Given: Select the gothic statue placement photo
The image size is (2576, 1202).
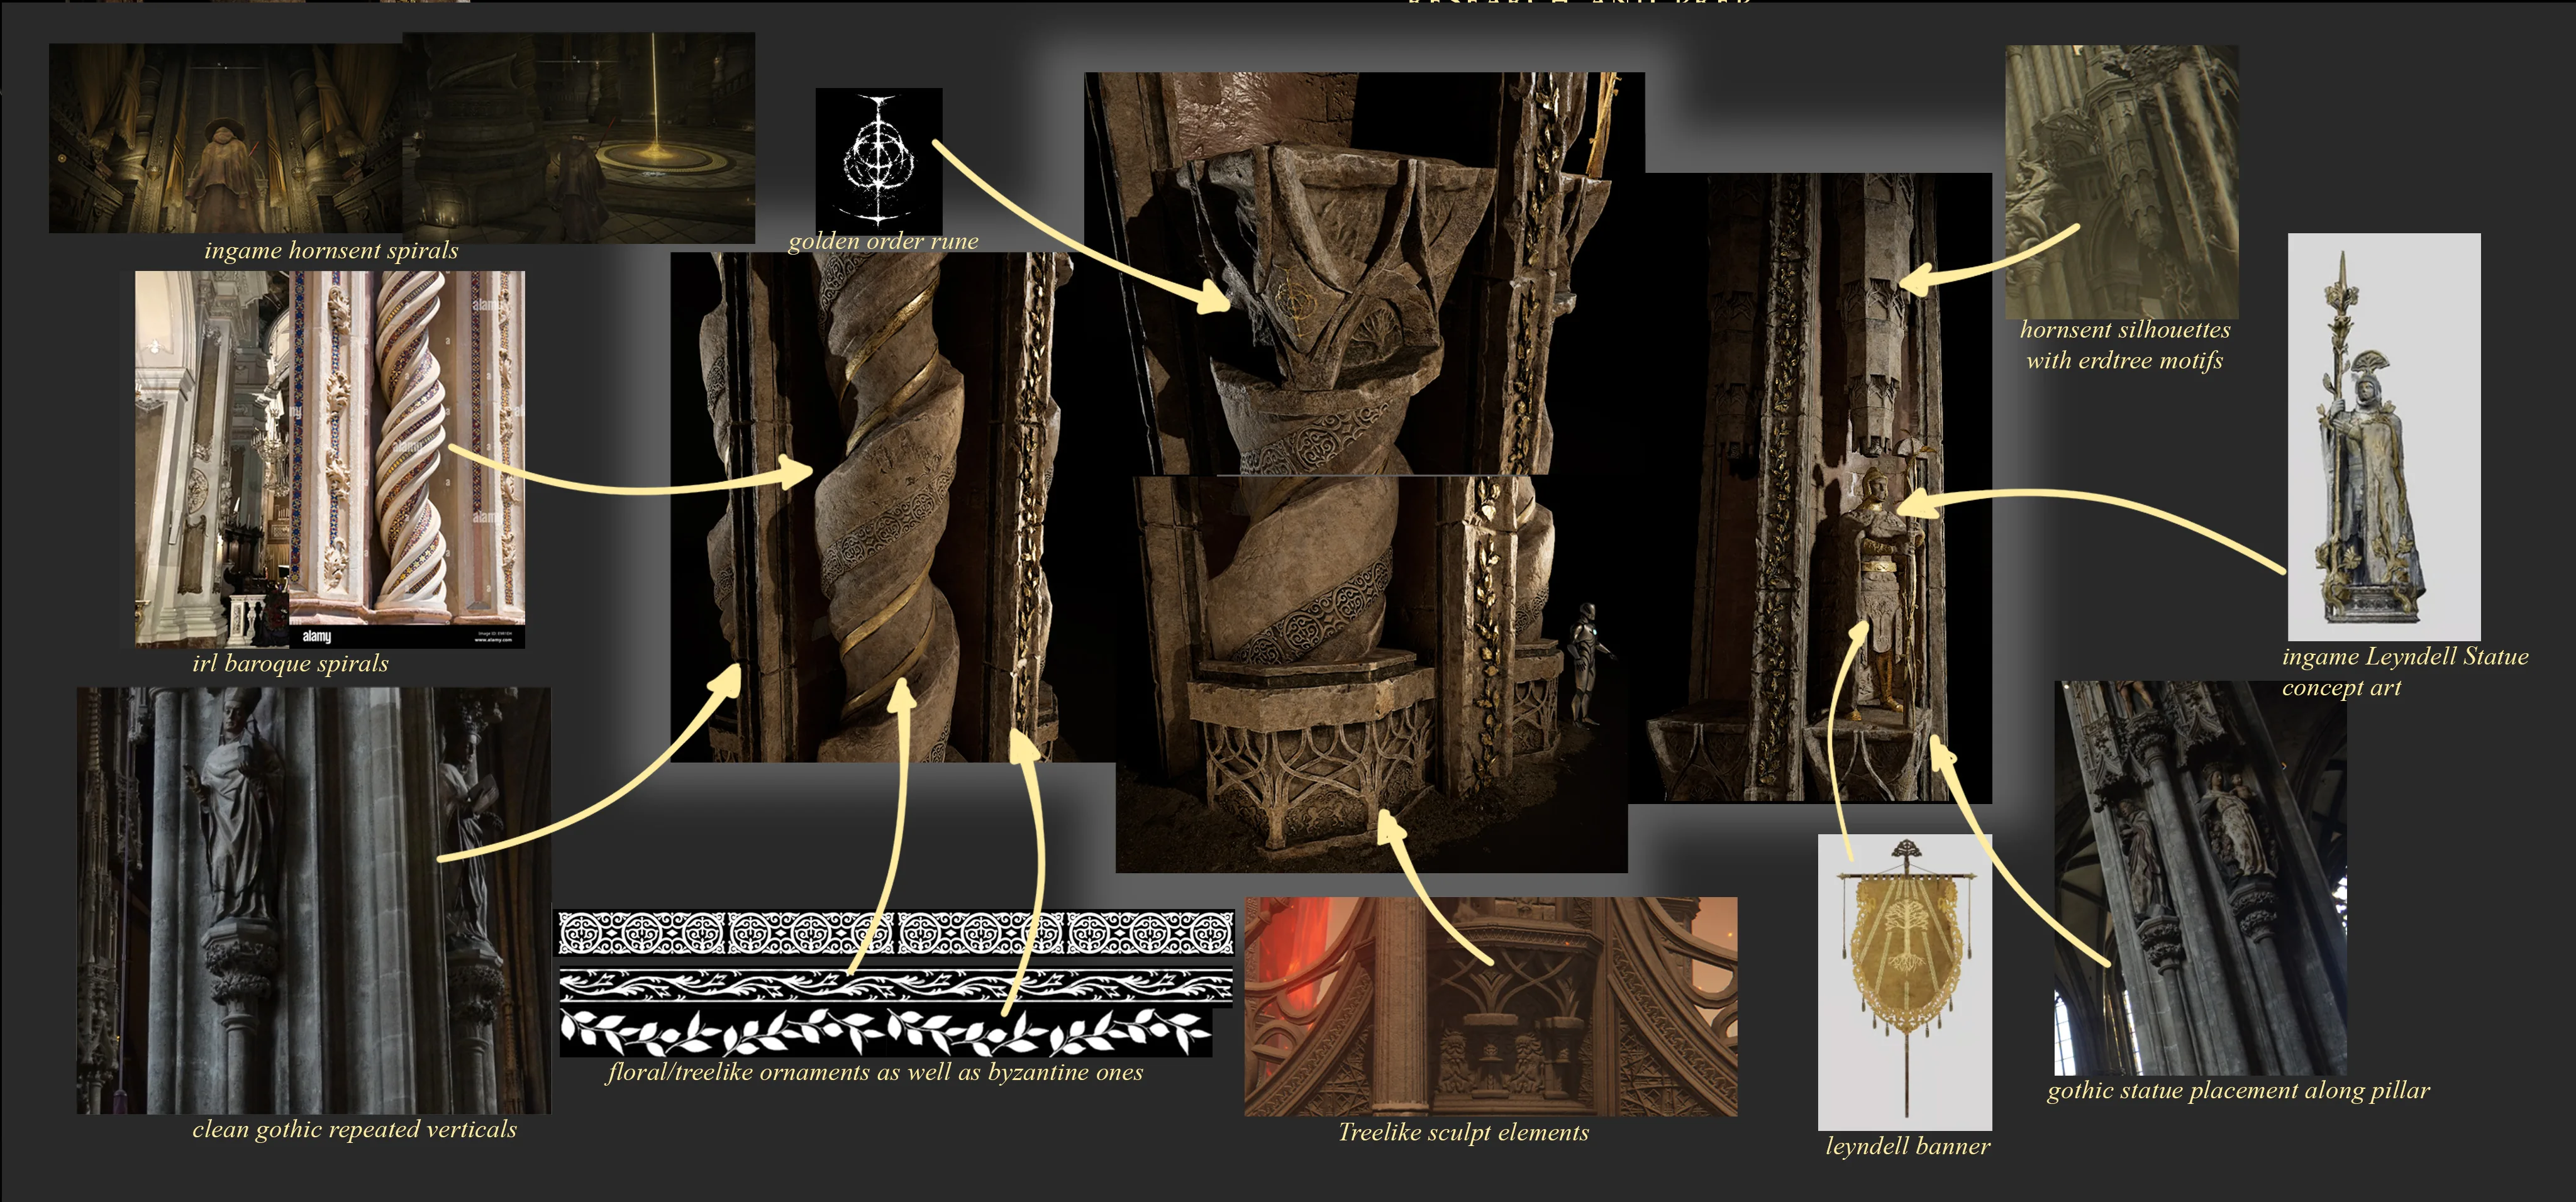Looking at the screenshot, I should pyautogui.click(x=2200, y=878).
